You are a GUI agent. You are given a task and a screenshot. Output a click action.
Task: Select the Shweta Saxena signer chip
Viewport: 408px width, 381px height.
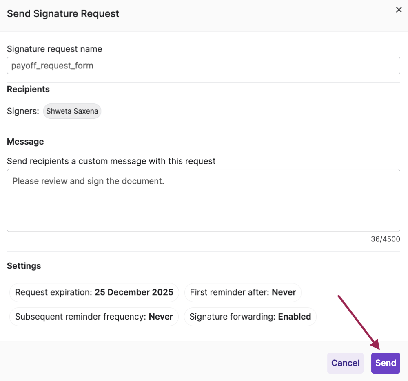click(x=72, y=111)
